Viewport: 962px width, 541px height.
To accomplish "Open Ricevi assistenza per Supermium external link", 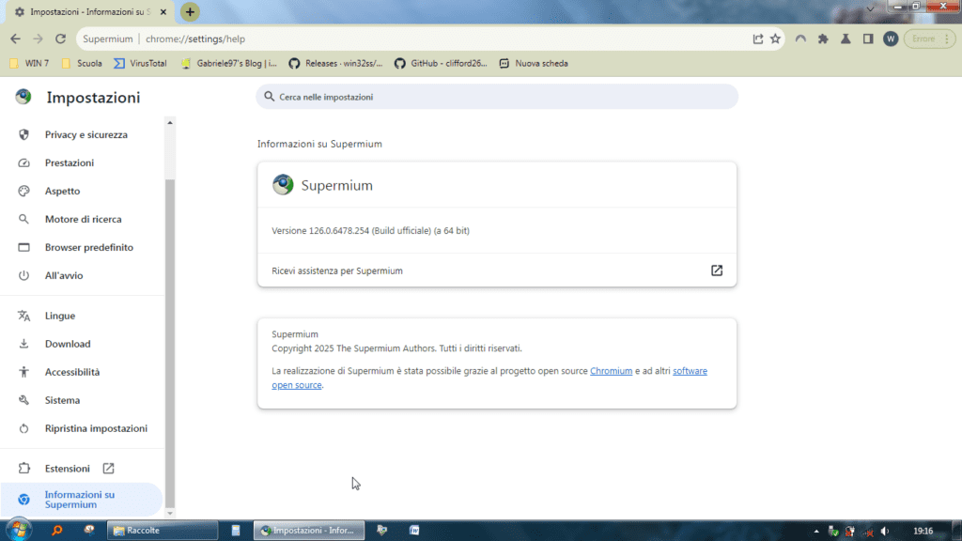I will (x=717, y=270).
